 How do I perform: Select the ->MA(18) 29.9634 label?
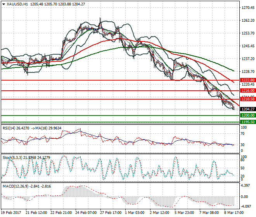pos(46,128)
